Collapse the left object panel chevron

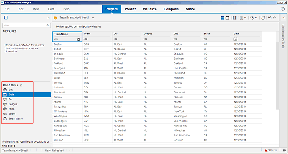point(48,18)
